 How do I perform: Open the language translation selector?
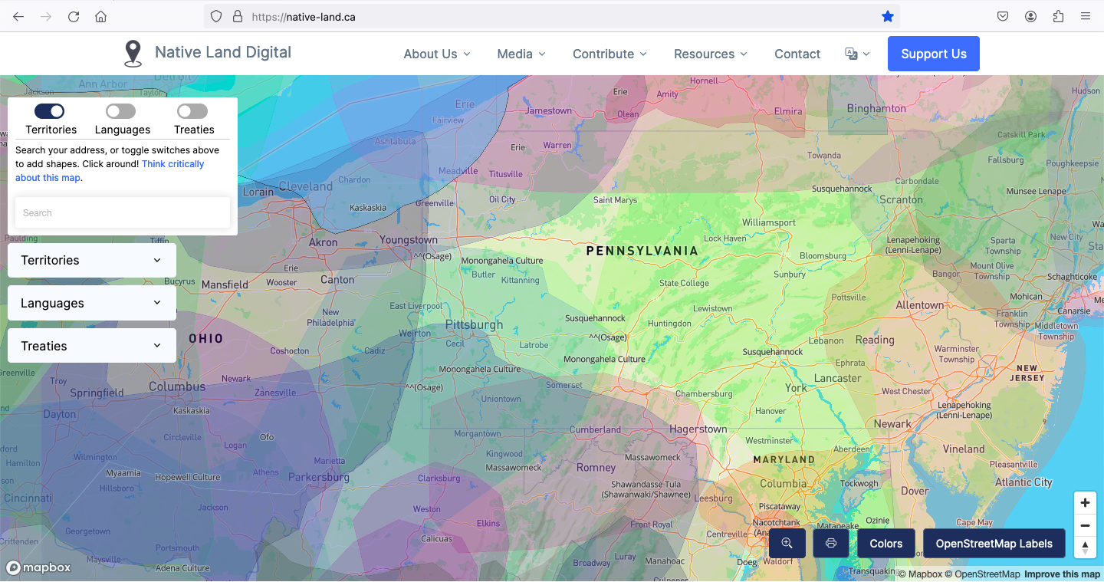pyautogui.click(x=856, y=54)
